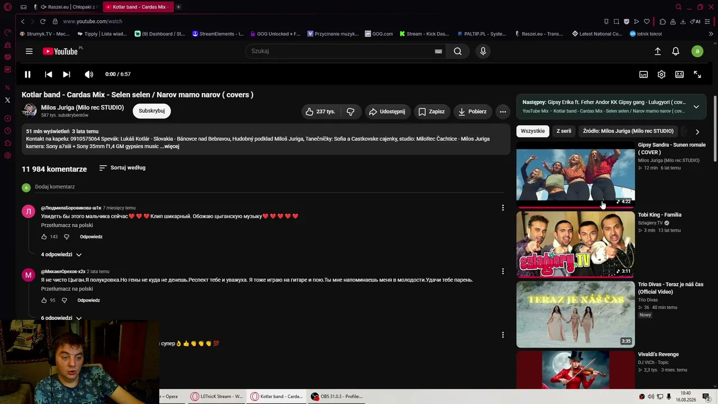Screen dimensions: 718x404
Task: Enter fullscreen mode
Action: 697,74
